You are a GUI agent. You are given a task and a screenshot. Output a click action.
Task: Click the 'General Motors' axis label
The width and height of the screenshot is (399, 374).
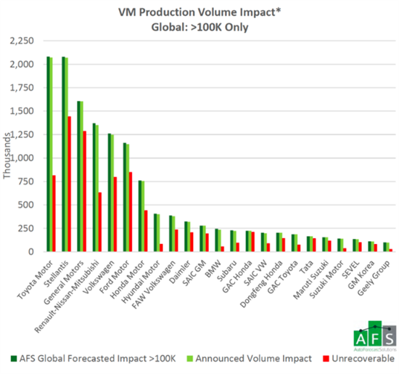pyautogui.click(x=64, y=282)
